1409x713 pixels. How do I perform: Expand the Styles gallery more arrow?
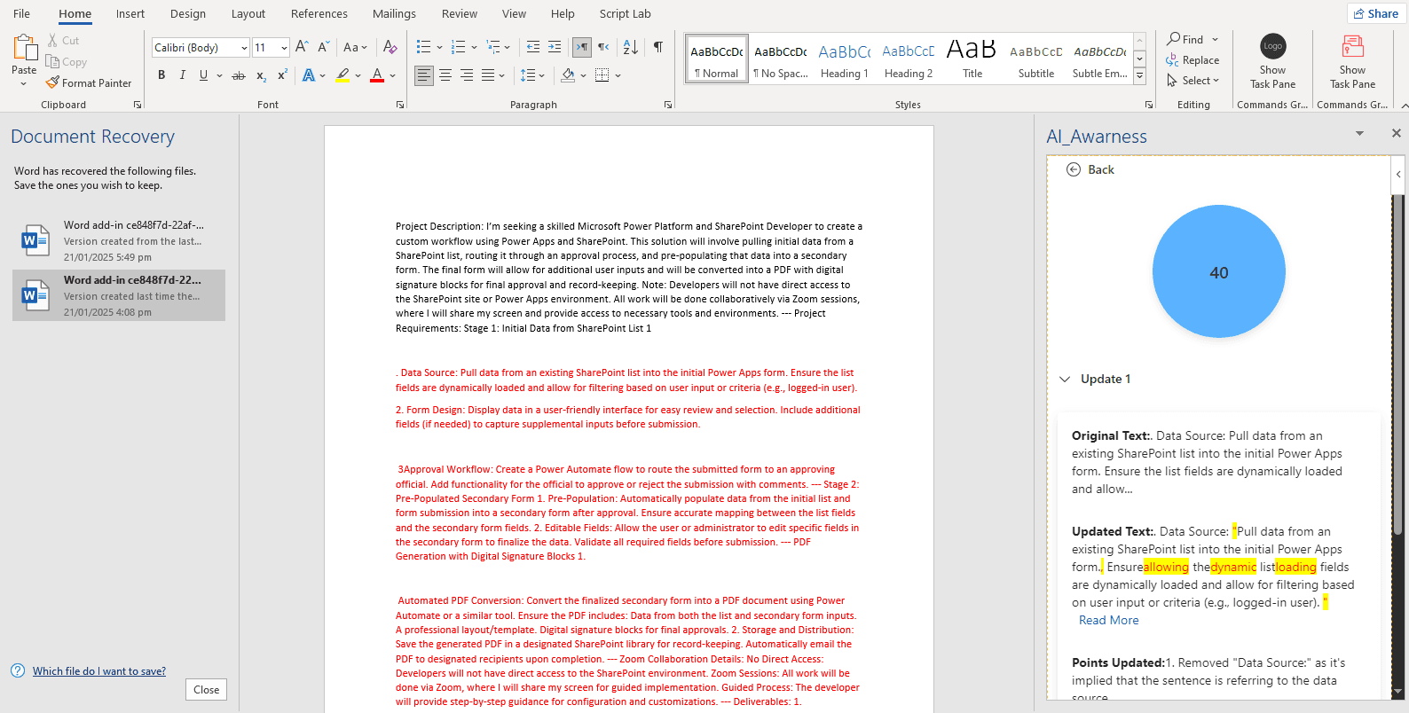(1140, 77)
